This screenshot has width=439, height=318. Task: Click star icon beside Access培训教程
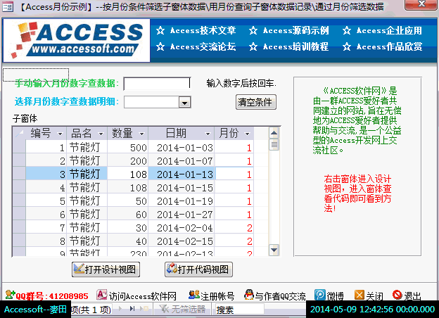pos(253,46)
